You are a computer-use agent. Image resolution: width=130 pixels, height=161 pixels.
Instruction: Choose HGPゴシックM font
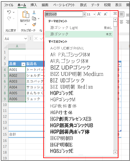tap(79, 100)
